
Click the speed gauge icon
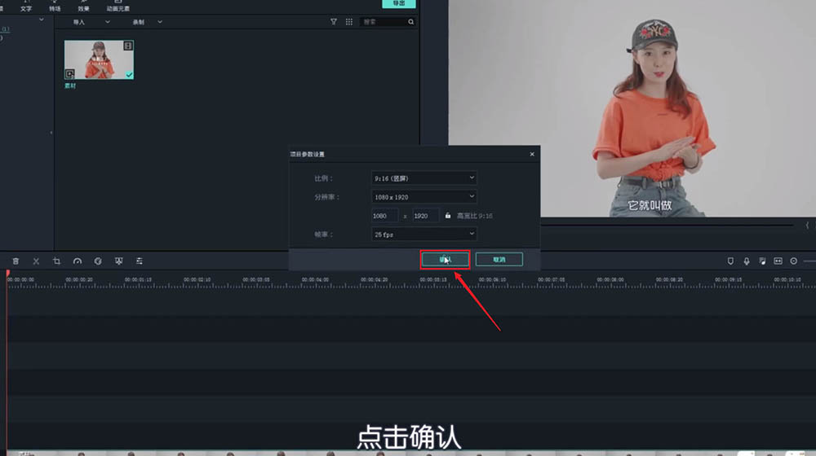tap(77, 261)
